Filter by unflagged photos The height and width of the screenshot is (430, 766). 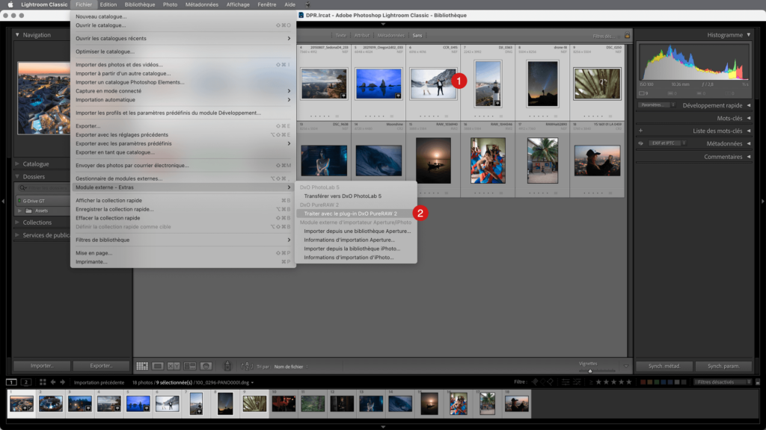point(542,381)
